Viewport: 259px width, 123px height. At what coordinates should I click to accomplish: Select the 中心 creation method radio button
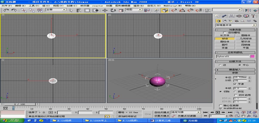pyautogui.click(x=240, y=65)
